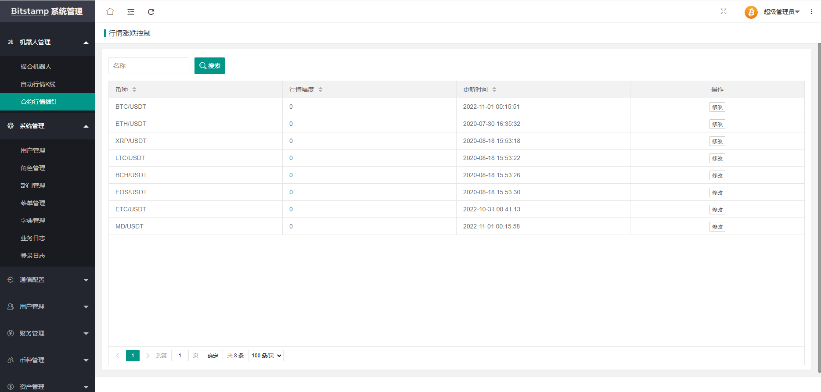Click the home icon in top toolbar
Screen dimensions: 821x392
tap(110, 12)
